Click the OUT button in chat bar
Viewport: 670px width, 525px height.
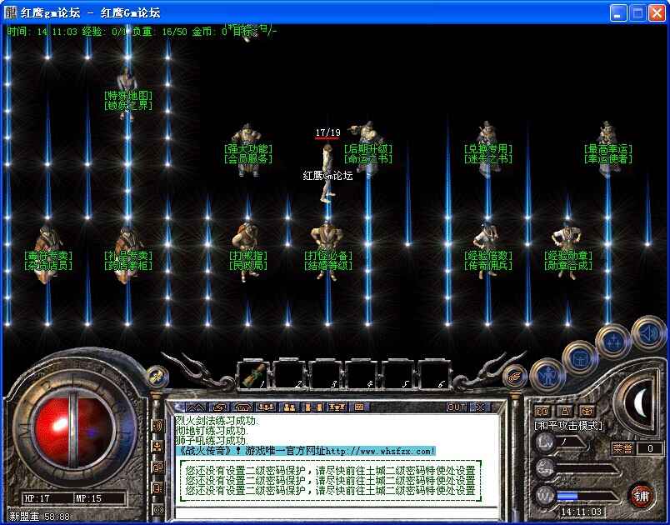point(457,407)
